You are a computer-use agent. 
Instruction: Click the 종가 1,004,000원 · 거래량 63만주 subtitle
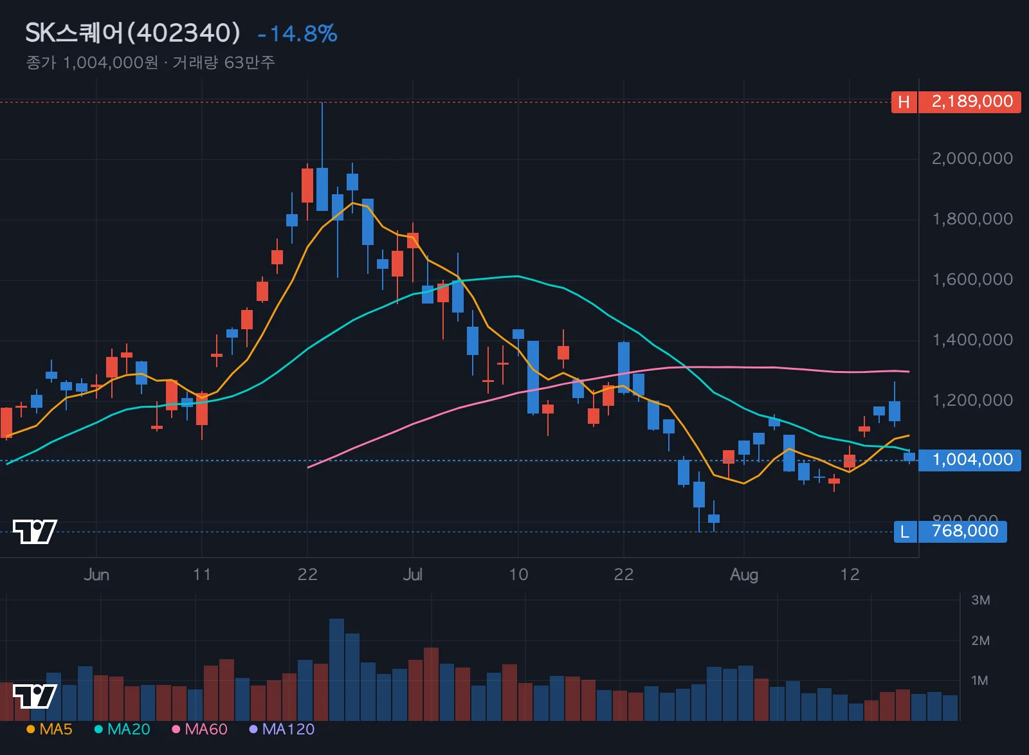(x=150, y=62)
